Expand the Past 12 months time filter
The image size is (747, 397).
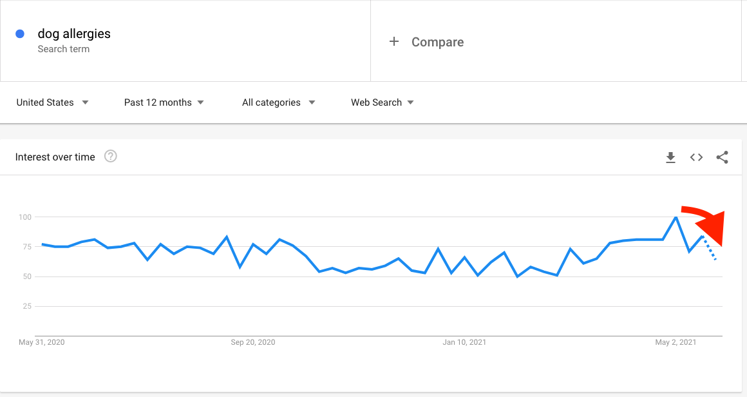click(164, 102)
